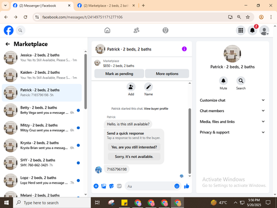Open the emoji picker smiley icon

177,186
